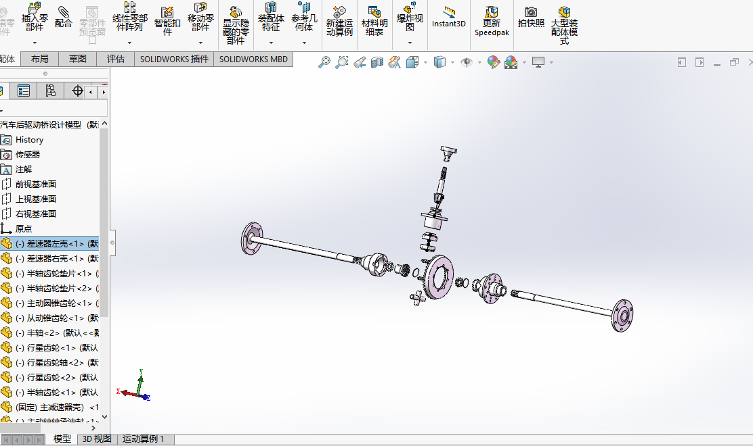Toggle Instant3D mode
Screen dimensions: 753x446
pos(448,18)
